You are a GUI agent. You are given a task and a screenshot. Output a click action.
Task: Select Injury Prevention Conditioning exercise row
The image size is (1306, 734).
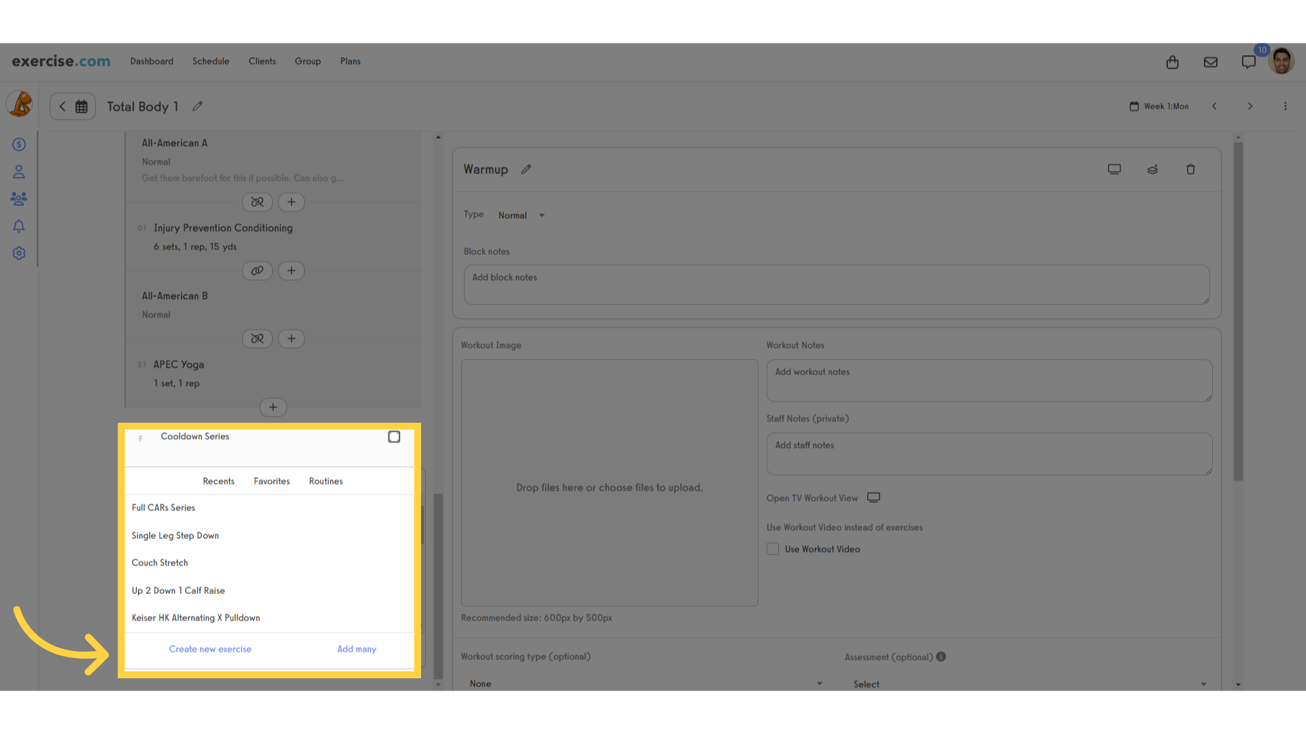tap(273, 237)
